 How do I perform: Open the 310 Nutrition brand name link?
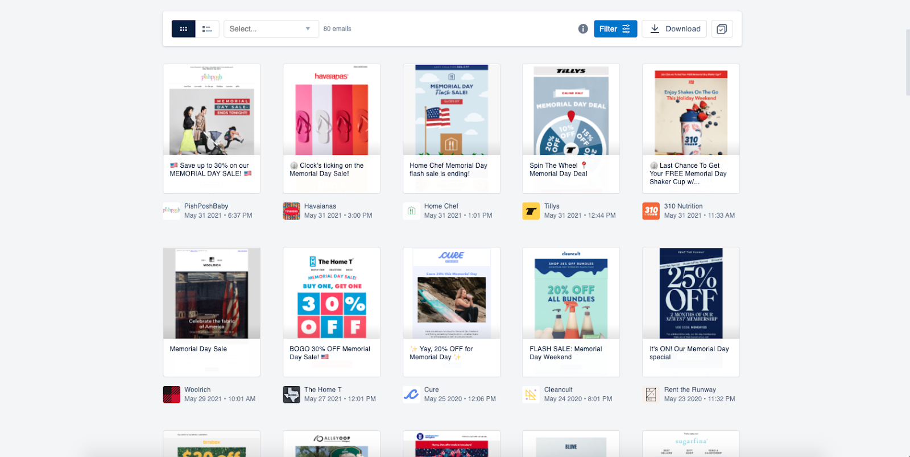(683, 206)
